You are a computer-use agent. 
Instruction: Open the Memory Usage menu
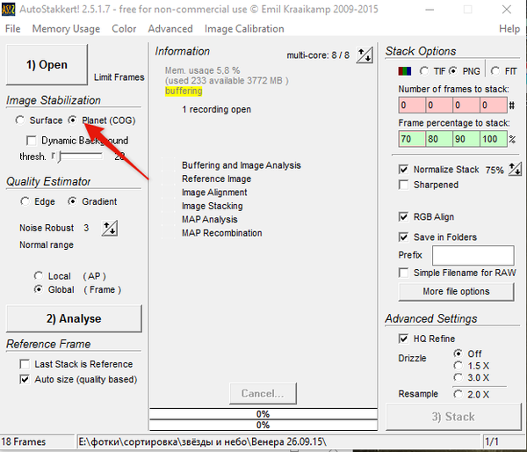point(66,29)
